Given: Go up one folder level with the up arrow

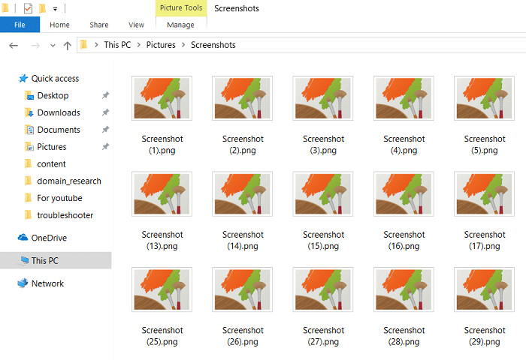Looking at the screenshot, I should [68, 46].
